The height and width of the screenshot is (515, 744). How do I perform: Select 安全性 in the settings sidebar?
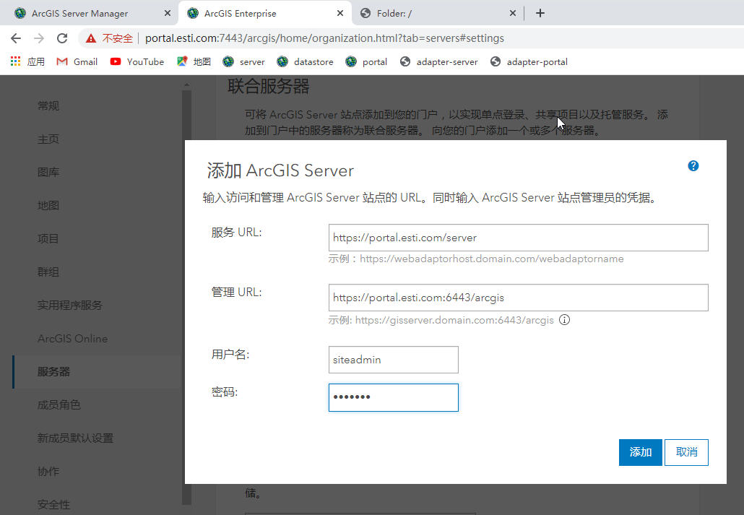[53, 505]
